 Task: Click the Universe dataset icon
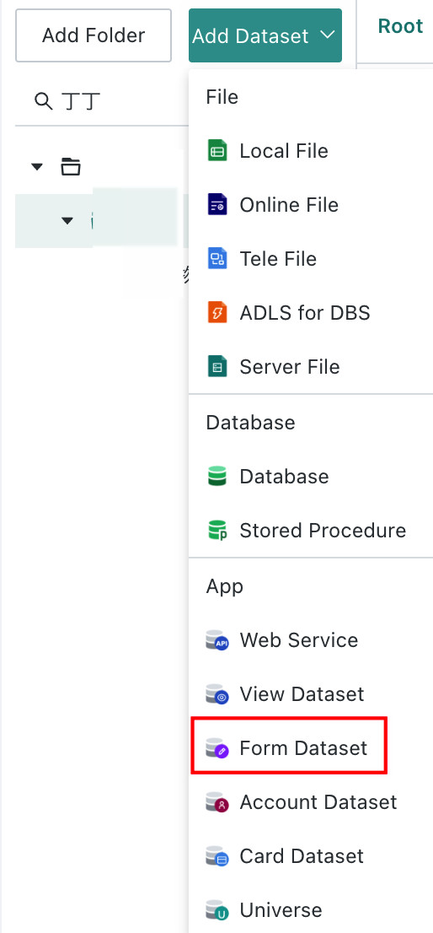(217, 910)
